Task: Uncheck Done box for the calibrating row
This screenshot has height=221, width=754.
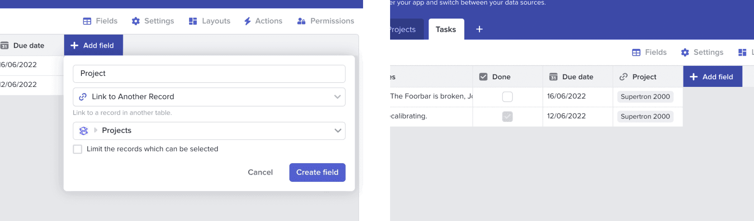Action: (507, 116)
